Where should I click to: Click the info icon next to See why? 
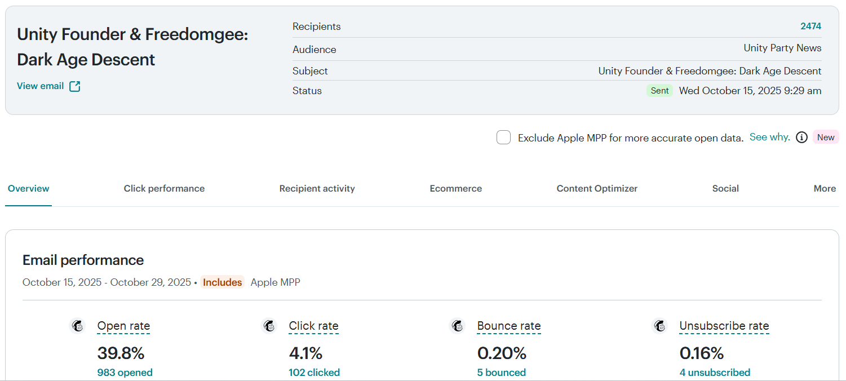point(801,138)
